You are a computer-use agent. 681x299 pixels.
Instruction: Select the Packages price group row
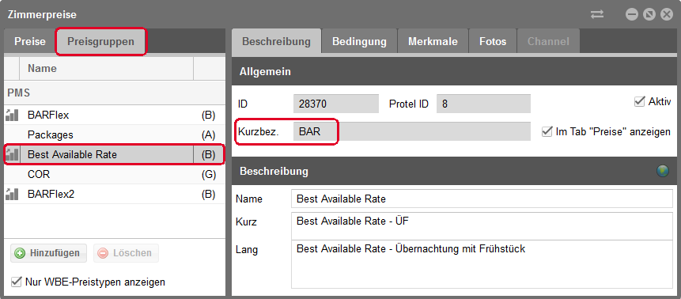pyautogui.click(x=115, y=134)
